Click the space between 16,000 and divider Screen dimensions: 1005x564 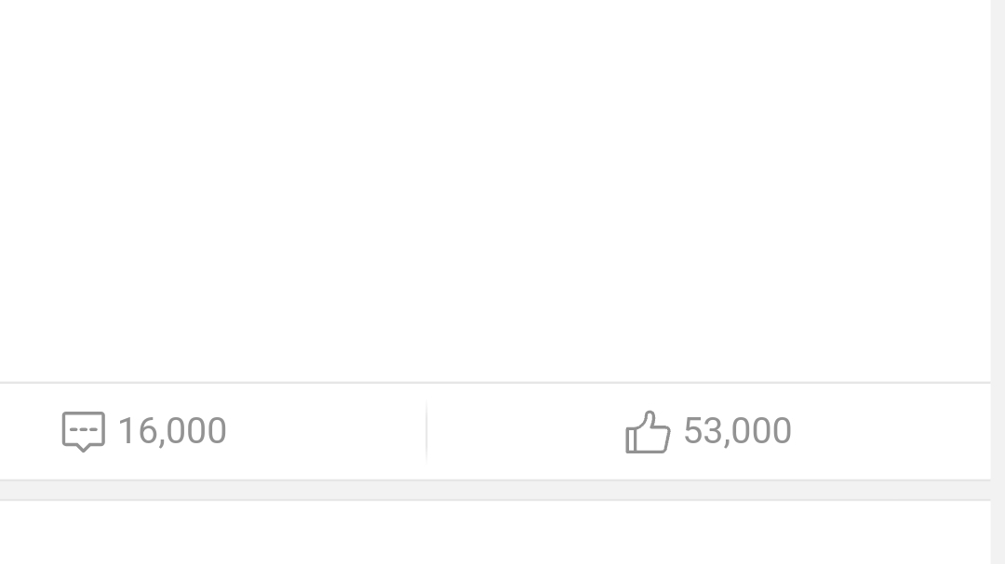click(x=326, y=431)
